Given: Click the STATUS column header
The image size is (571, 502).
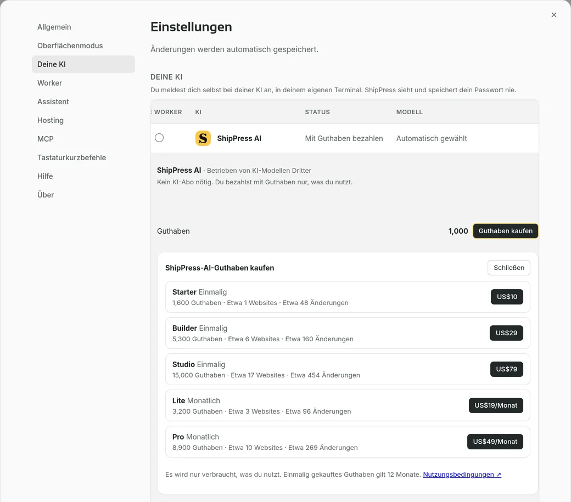Looking at the screenshot, I should 317,112.
